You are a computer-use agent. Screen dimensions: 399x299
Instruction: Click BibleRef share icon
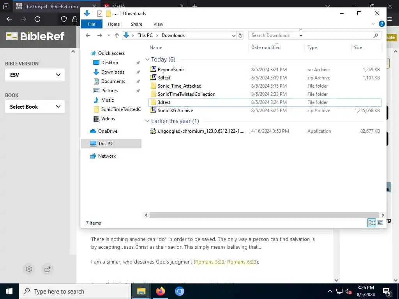click(47, 269)
